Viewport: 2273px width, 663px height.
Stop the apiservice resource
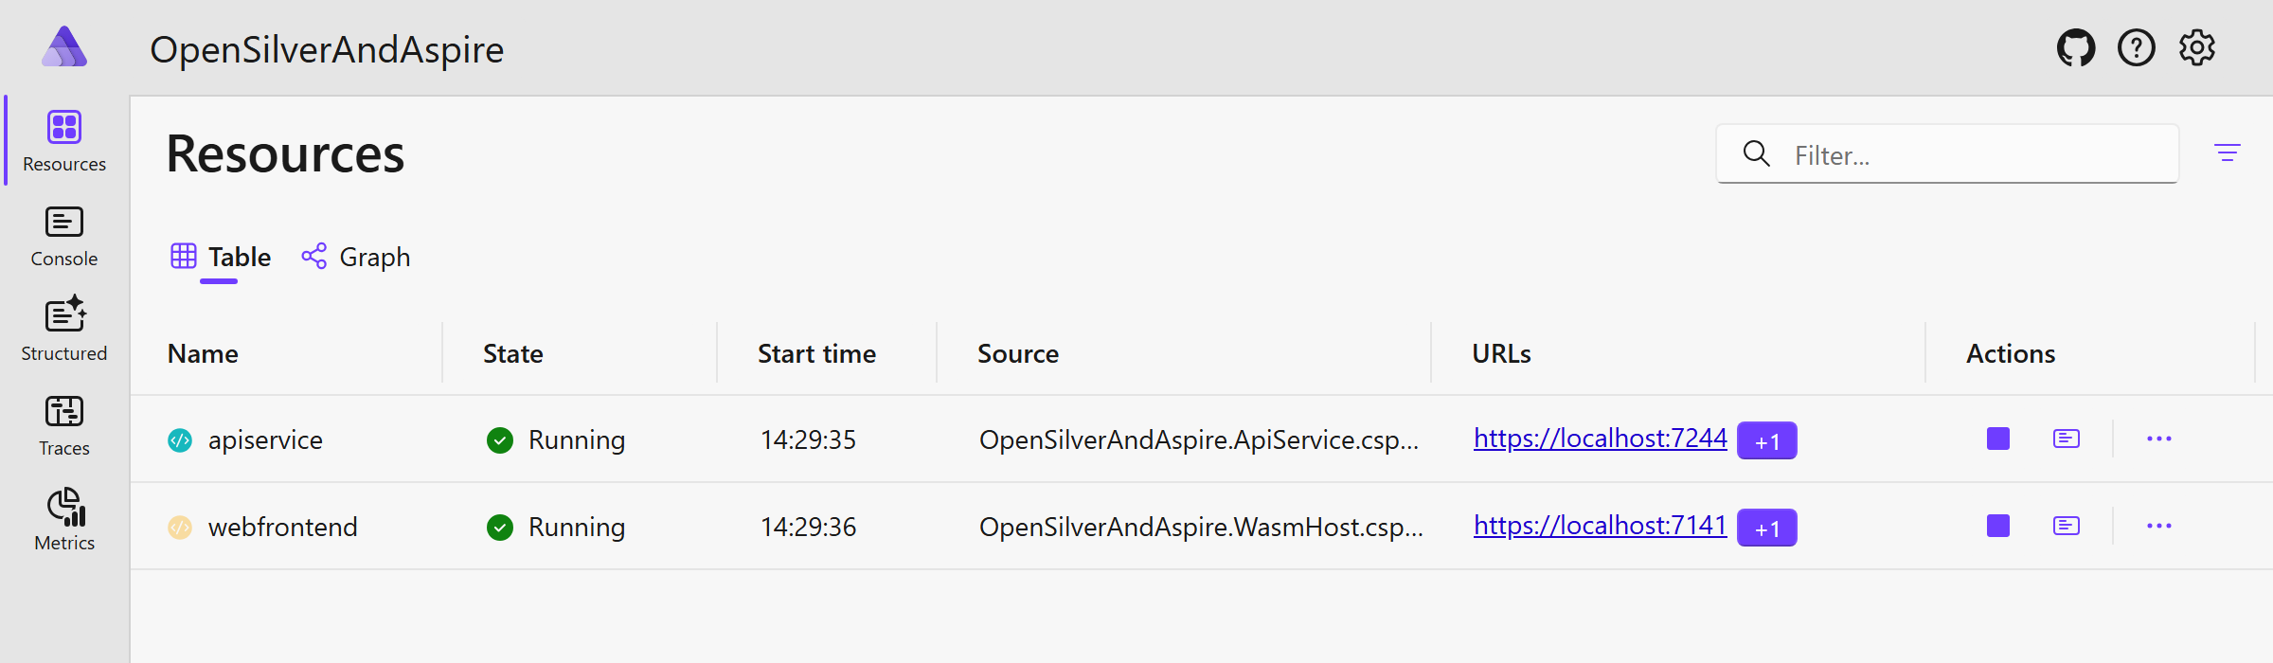click(1997, 439)
